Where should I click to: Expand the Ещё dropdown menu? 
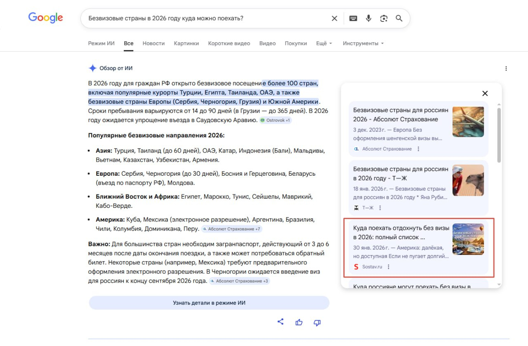(x=324, y=43)
